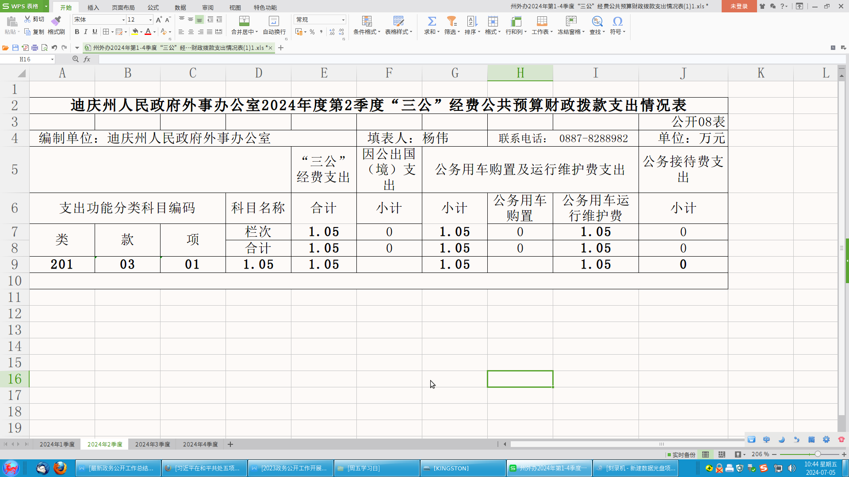Insert a symbol via 符号 icon
Viewport: 849px width, 477px height.
click(617, 21)
